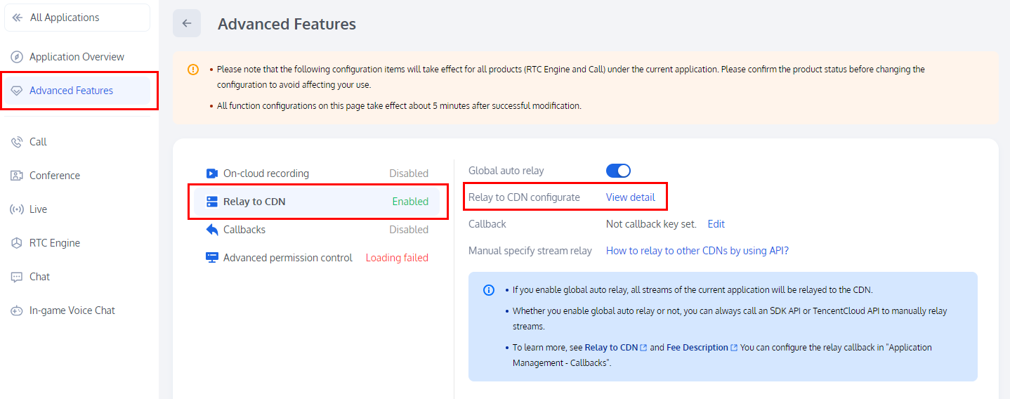Click the Live broadcast icon
This screenshot has width=1010, height=399.
[17, 209]
